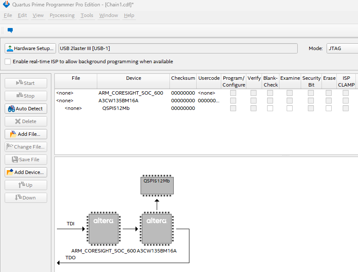358x272 pixels.
Task: Open the File menu
Action: point(8,15)
